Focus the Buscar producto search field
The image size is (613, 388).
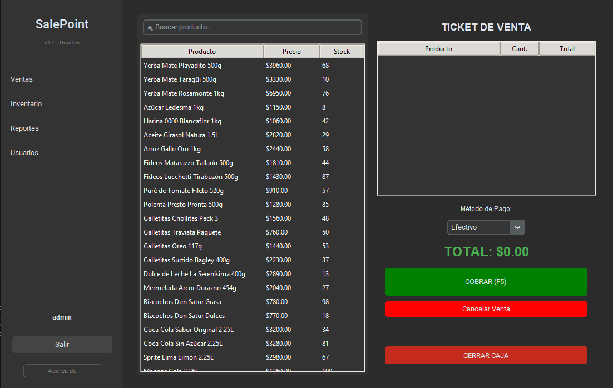coord(256,27)
